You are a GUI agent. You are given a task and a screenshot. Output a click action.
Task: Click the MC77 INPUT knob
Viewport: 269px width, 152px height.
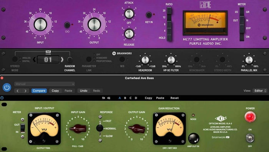40,24
